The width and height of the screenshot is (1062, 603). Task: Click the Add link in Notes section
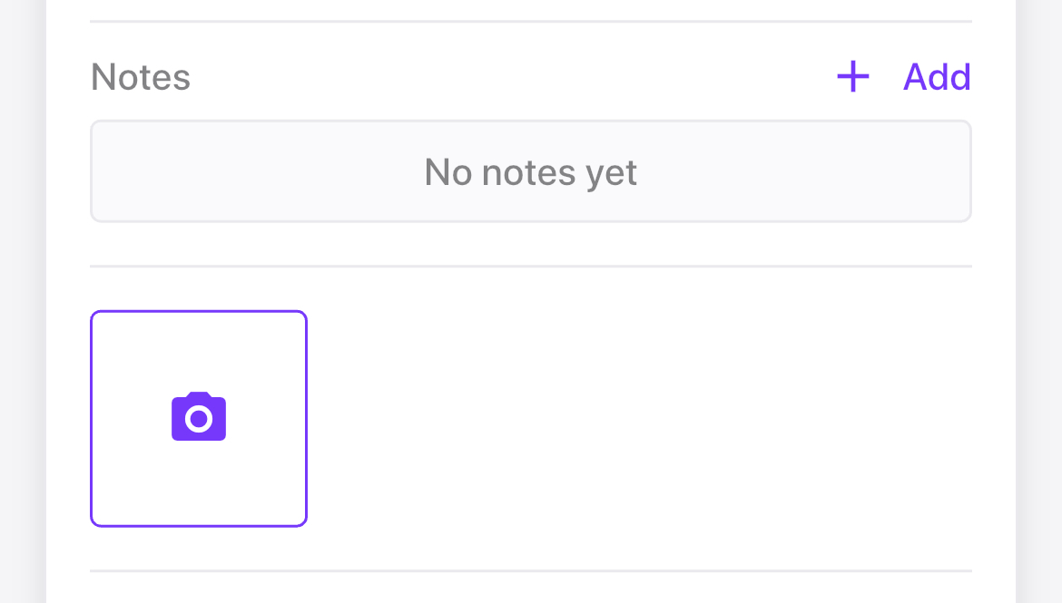tap(937, 77)
